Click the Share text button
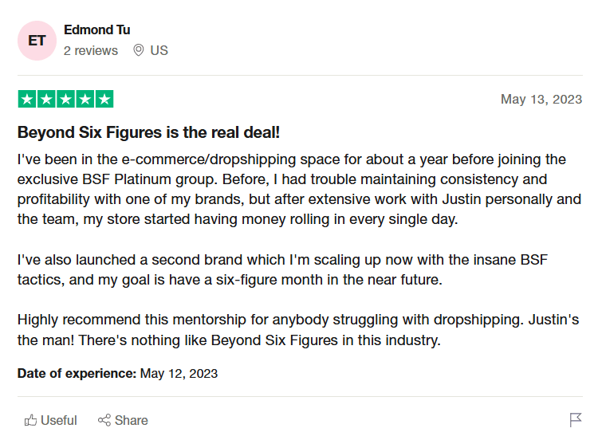 click(132, 420)
